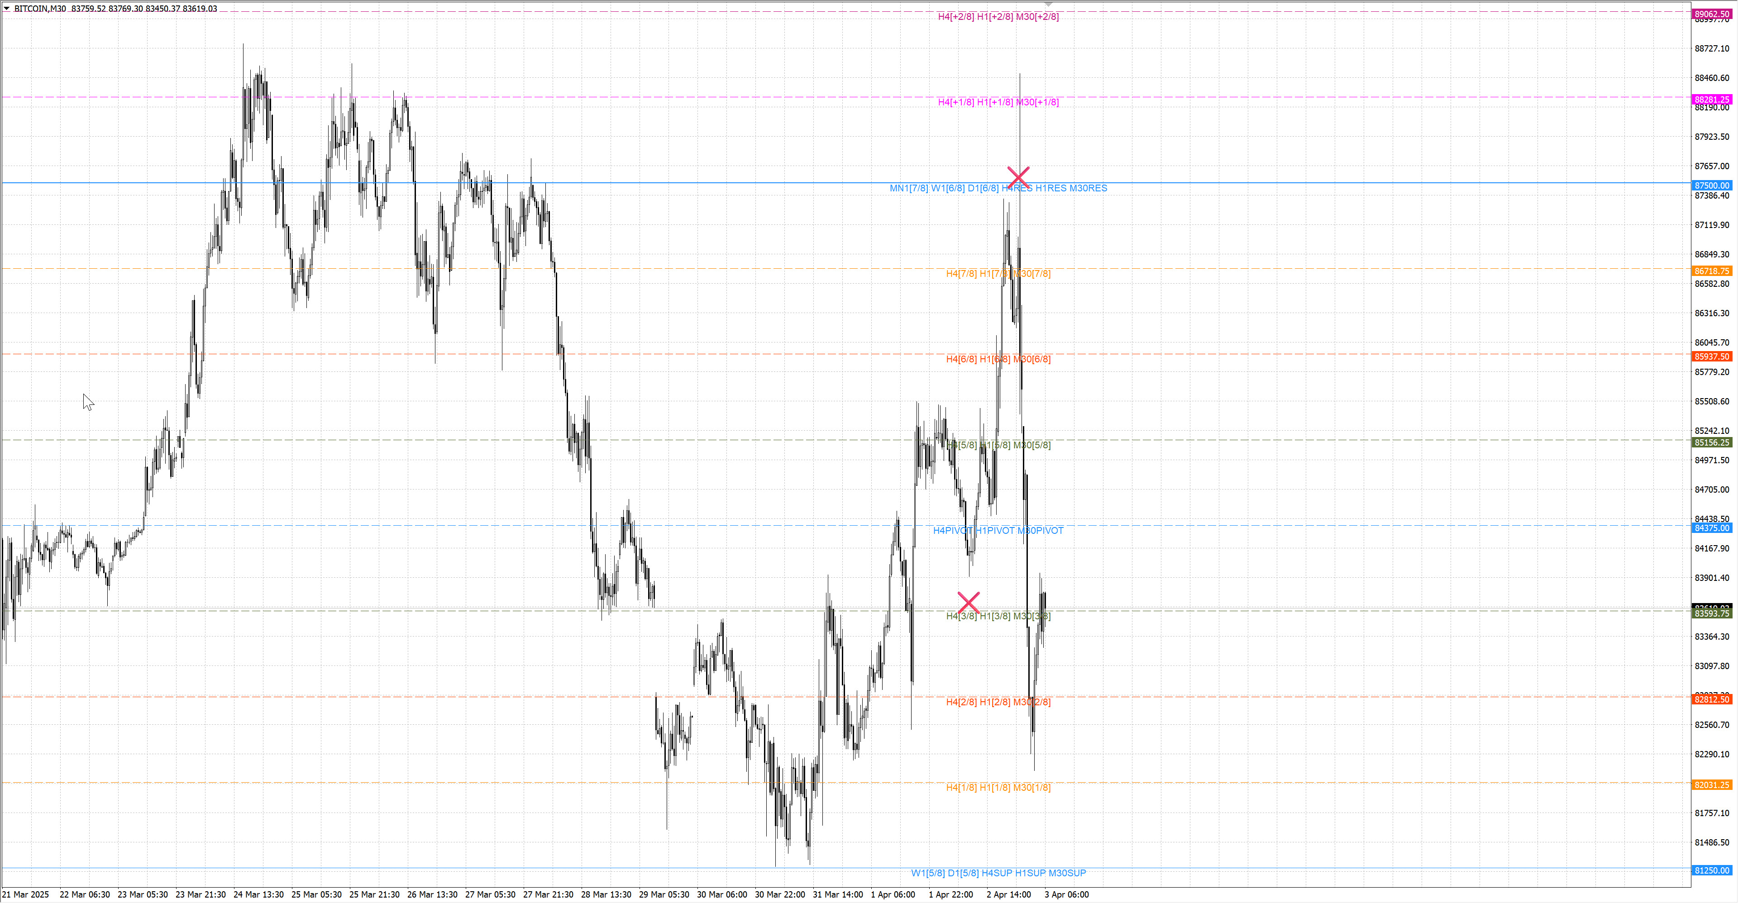Select the W1[5/8] D1[5/8] H4SUP label
1738x903 pixels.
998,873
